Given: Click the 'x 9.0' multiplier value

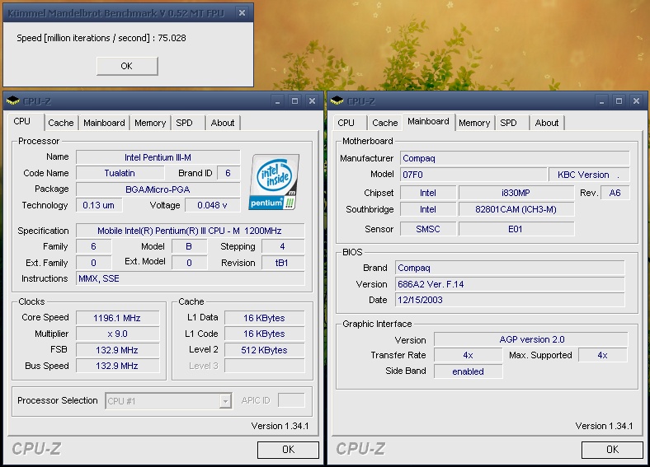Looking at the screenshot, I should tap(117, 334).
